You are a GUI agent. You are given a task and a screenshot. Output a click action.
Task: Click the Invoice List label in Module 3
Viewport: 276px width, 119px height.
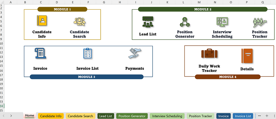tap(88, 68)
